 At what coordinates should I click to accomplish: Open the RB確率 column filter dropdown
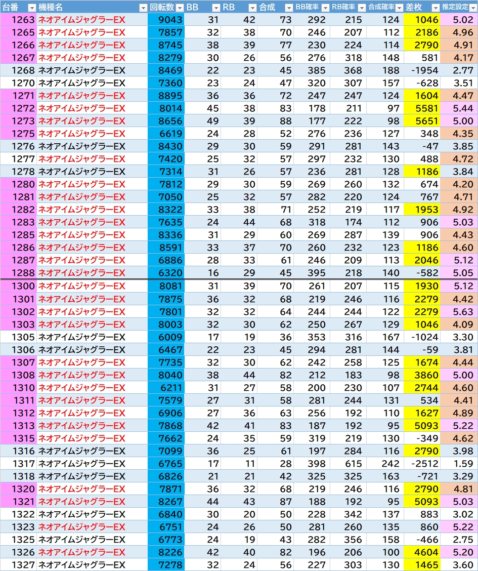[x=362, y=8]
